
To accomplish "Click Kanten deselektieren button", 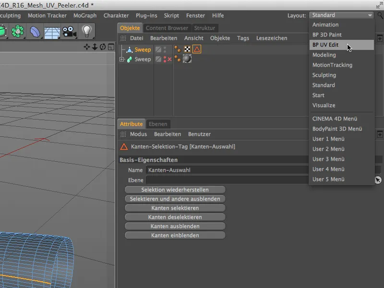I will (175, 217).
